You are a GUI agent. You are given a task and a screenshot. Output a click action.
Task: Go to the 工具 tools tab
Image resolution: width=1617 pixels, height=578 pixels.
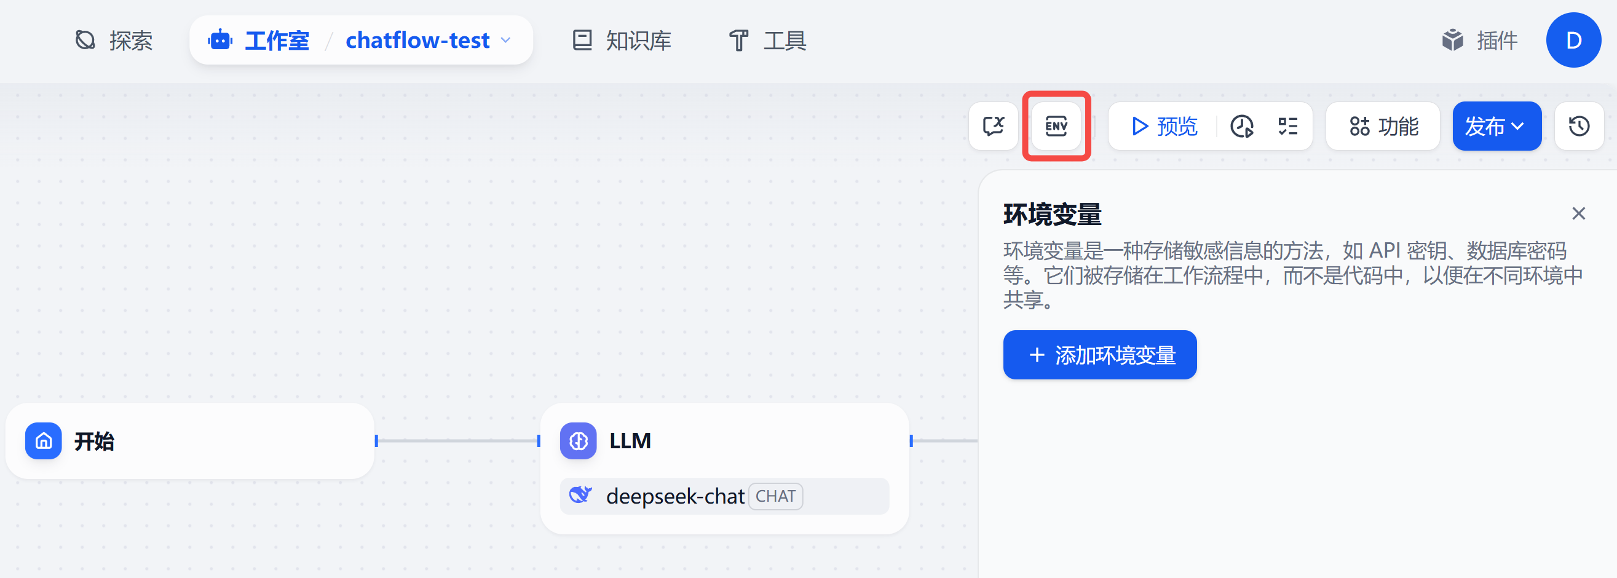click(767, 40)
